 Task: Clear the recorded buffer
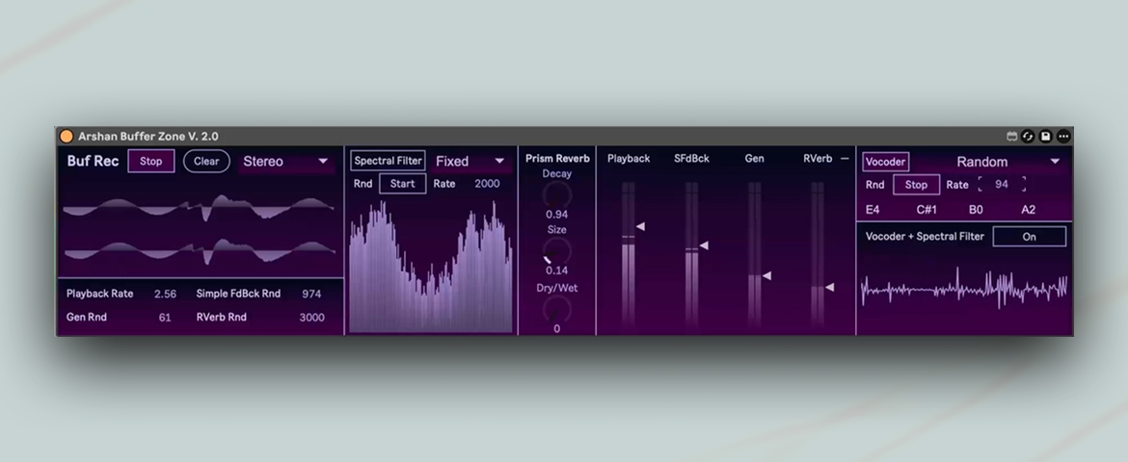(x=206, y=161)
